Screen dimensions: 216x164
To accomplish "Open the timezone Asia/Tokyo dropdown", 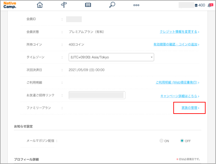I will 111,57.
